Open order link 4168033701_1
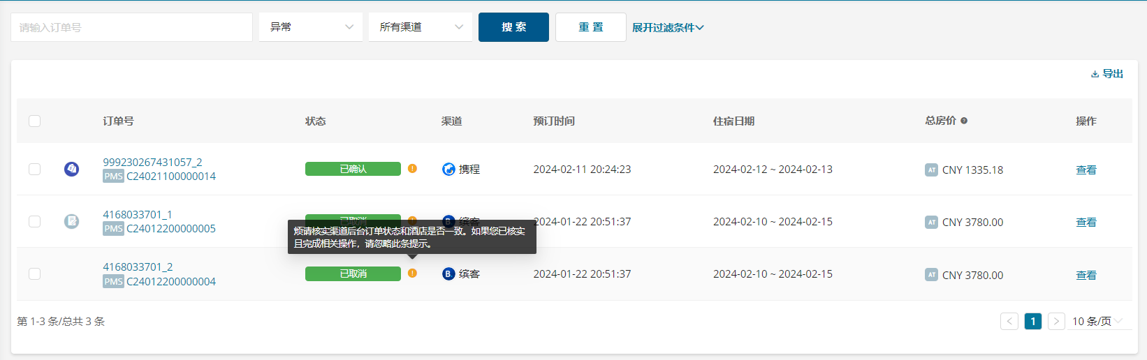The height and width of the screenshot is (360, 1147). point(138,214)
